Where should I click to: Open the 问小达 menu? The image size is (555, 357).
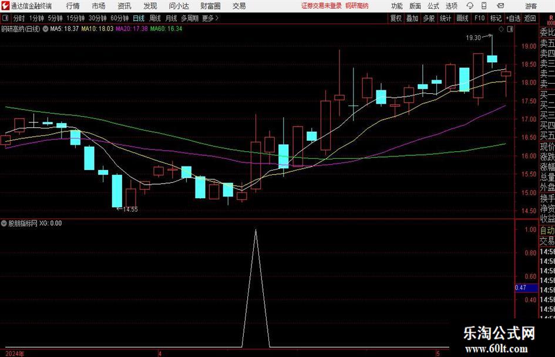tap(179, 6)
